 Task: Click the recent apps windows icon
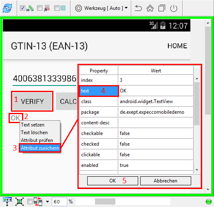[x=162, y=8]
